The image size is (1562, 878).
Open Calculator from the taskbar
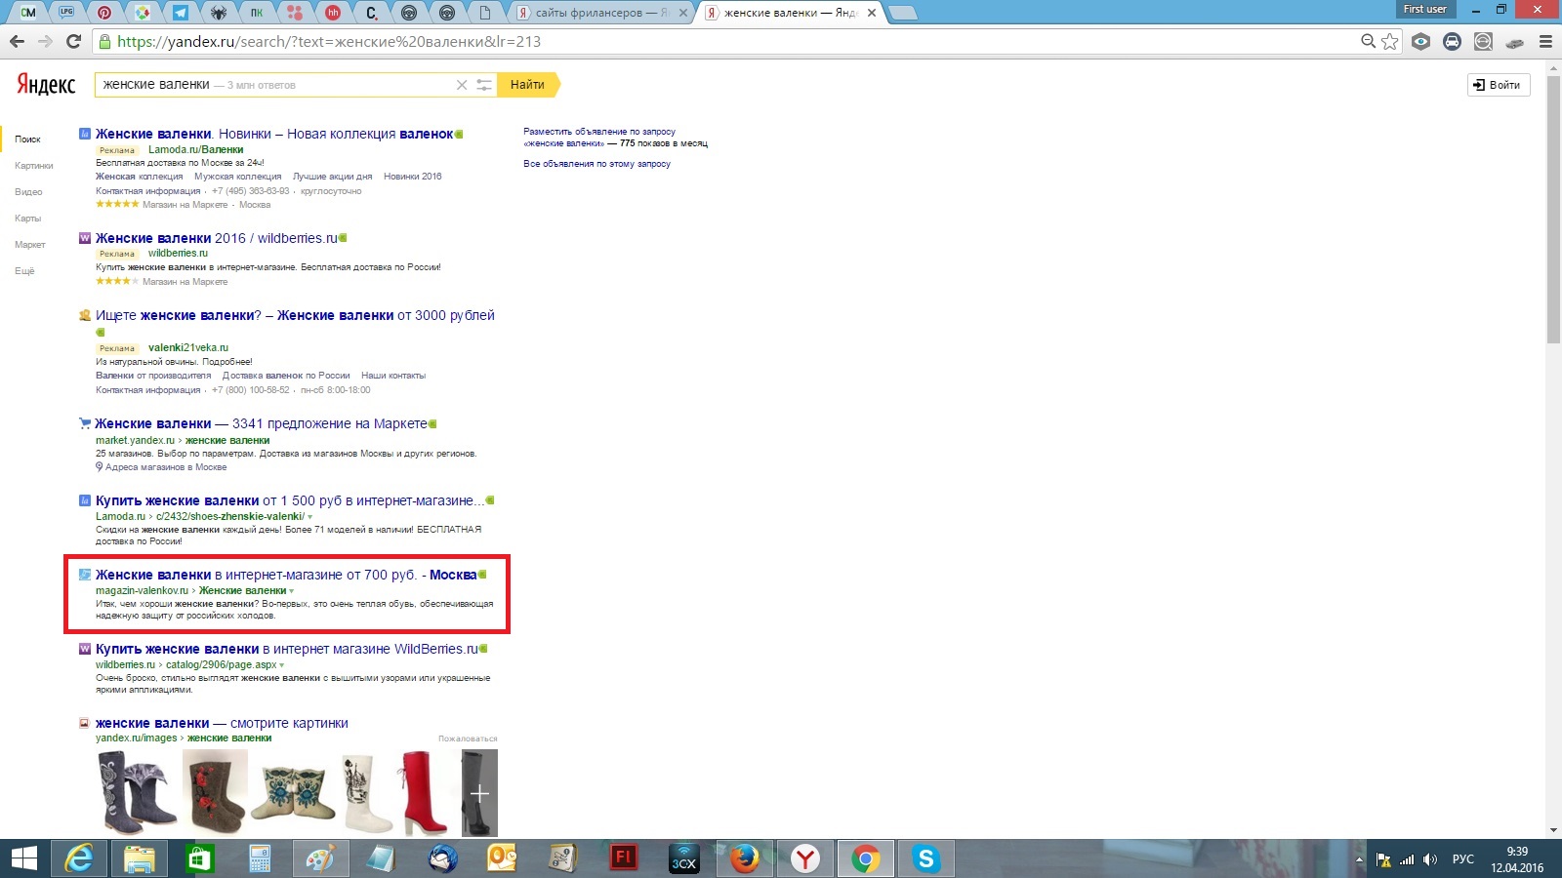[x=260, y=858]
